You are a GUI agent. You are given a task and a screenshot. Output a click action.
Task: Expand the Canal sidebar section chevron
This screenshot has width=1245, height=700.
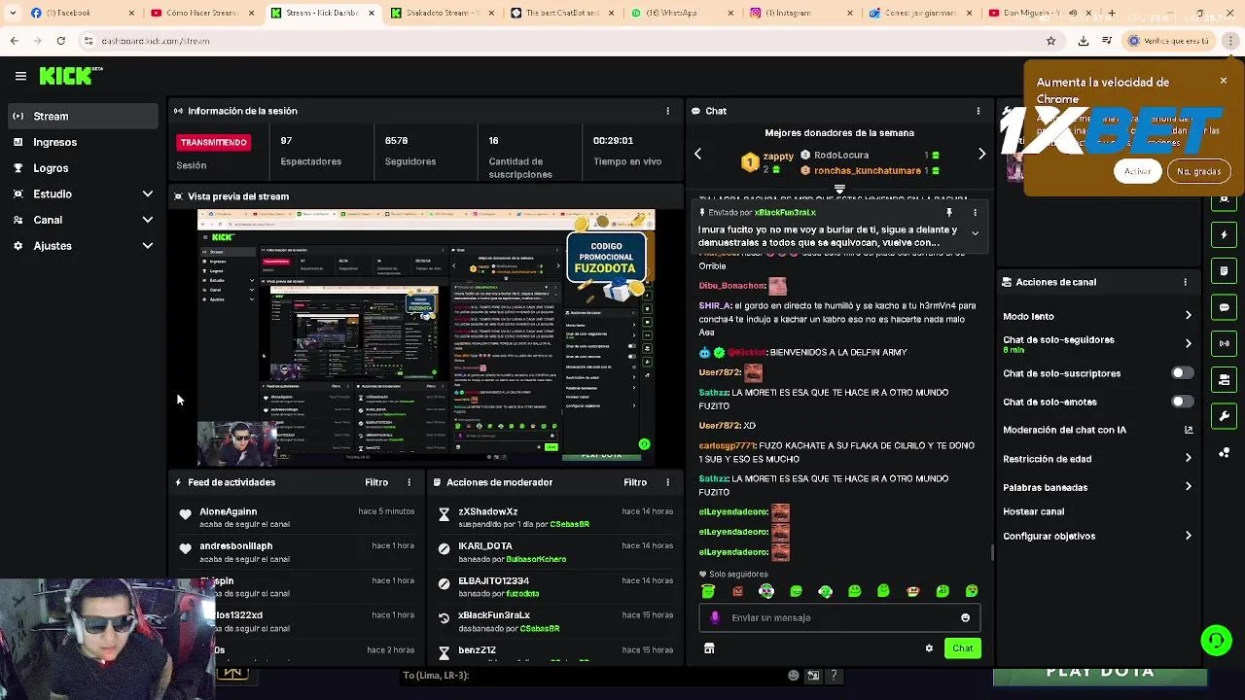[148, 220]
